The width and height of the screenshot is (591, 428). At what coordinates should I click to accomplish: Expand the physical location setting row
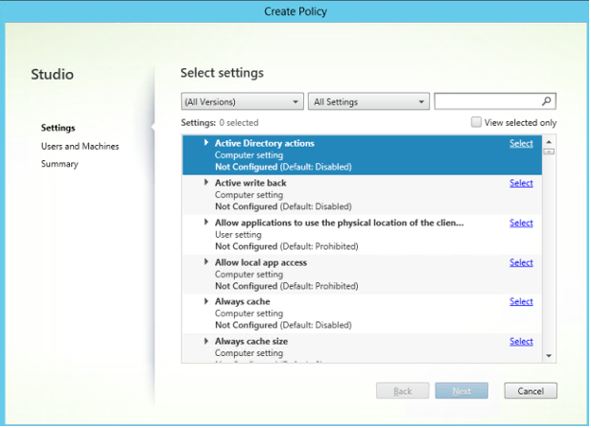(x=206, y=223)
